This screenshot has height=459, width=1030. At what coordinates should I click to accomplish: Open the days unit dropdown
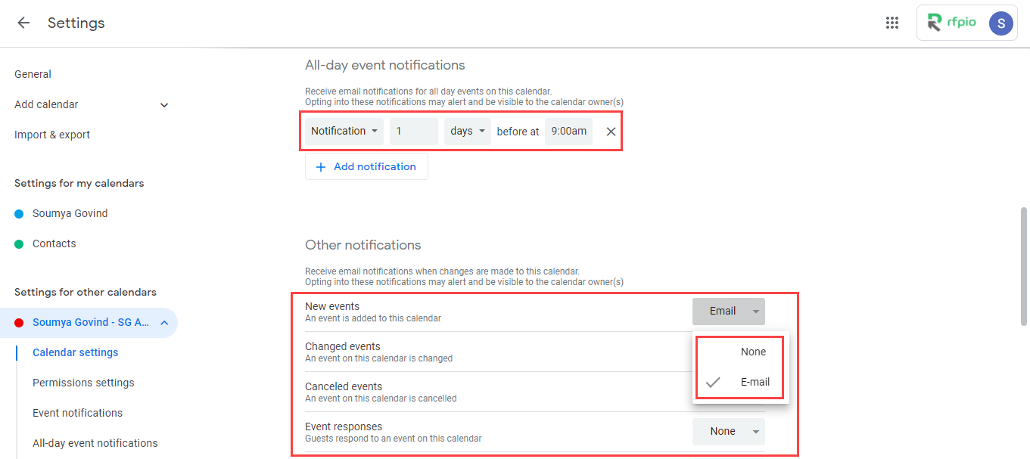pos(467,132)
